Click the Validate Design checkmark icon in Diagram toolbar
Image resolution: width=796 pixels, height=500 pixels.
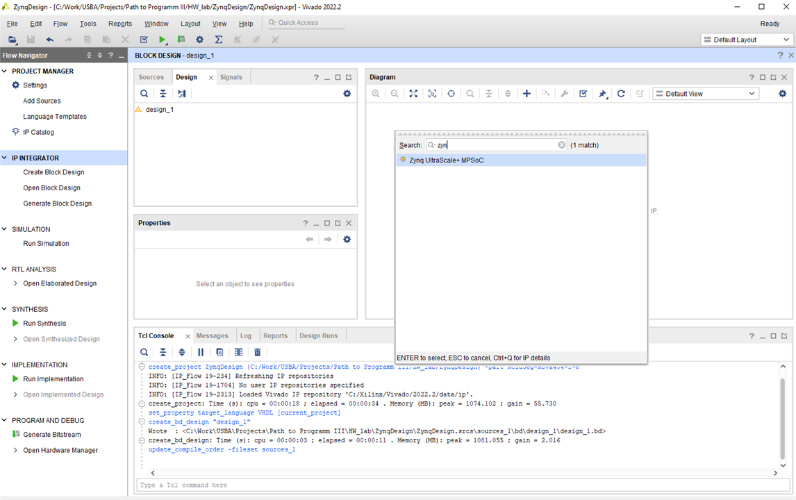pyautogui.click(x=583, y=94)
